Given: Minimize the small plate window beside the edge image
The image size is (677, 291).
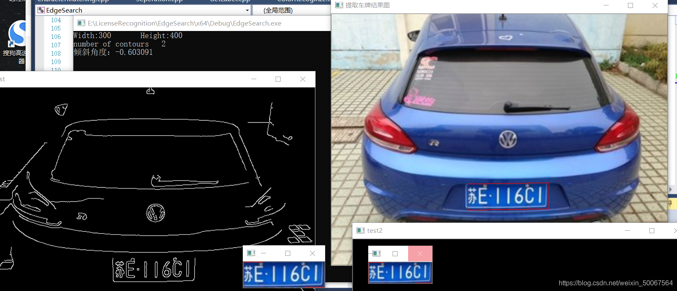Looking at the screenshot, I should [263, 253].
